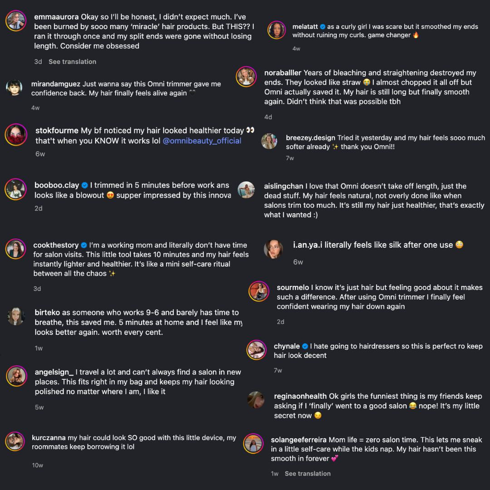Click stokfourme's red avatar
This screenshot has height=490, width=490.
16,135
